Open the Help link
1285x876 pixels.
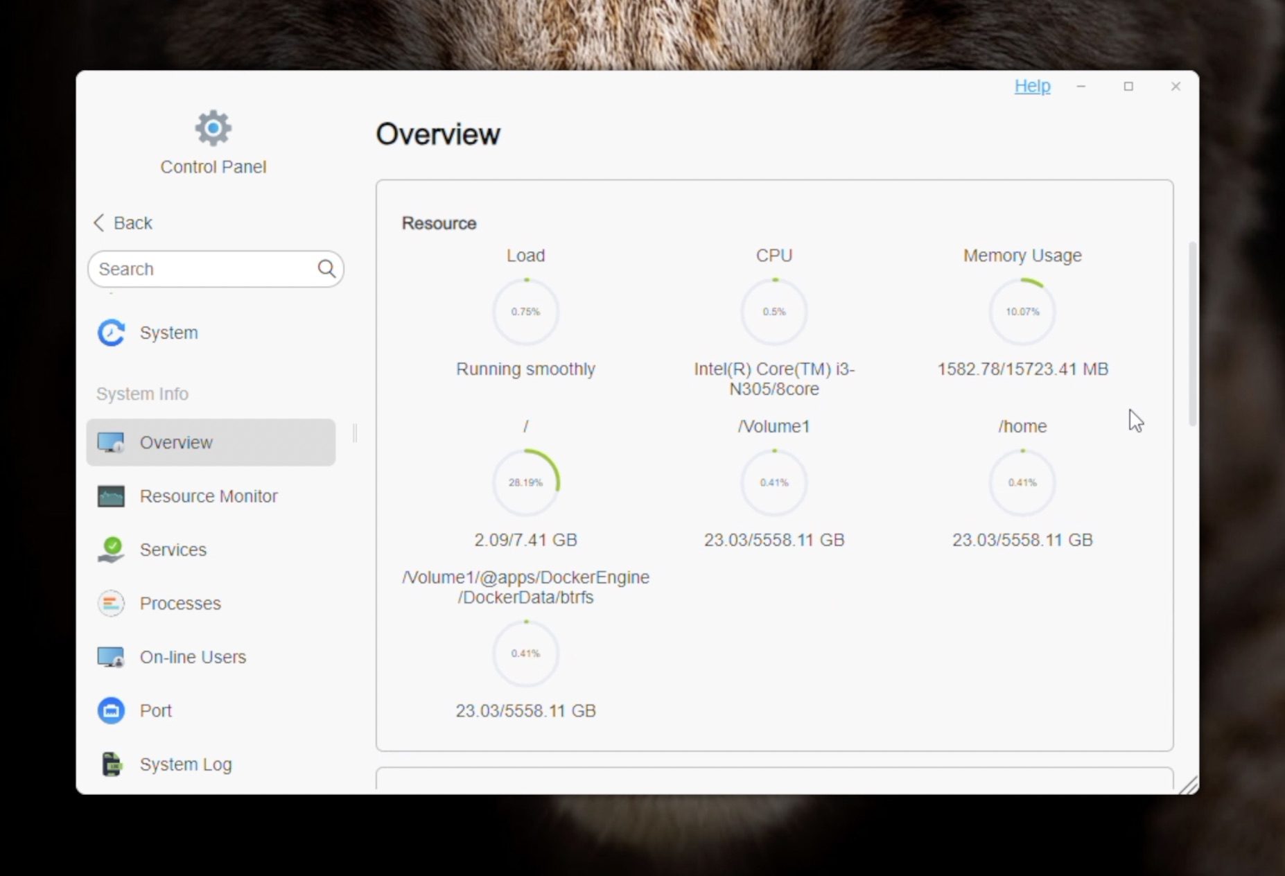1032,86
